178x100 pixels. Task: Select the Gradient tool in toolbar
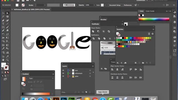(x=8, y=45)
